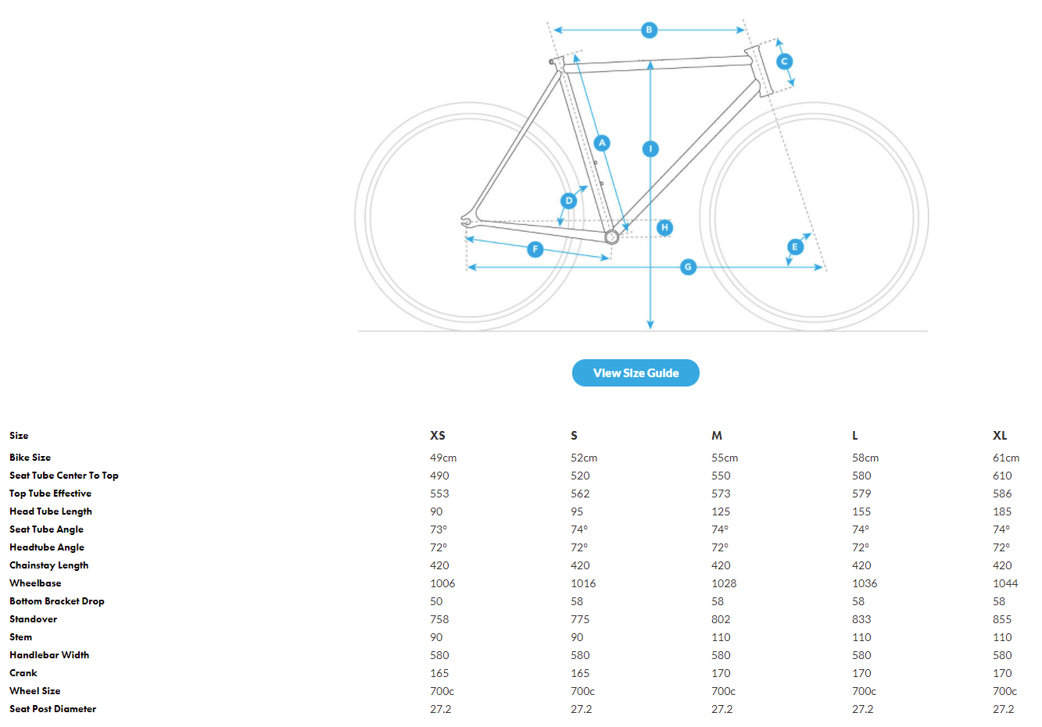Click the C head tube marker
Viewport: 1042px width, 727px height.
[784, 62]
